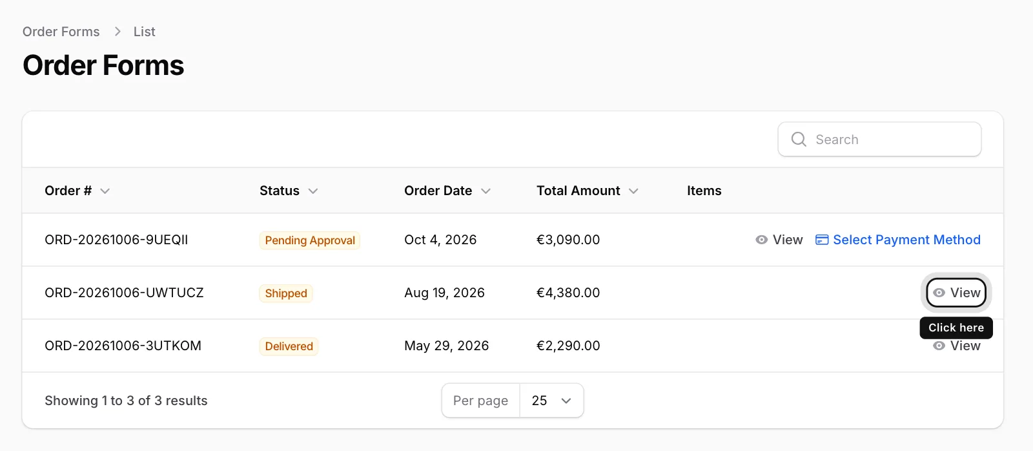This screenshot has width=1033, height=451.
Task: Open the Order Forms breadcrumb link
Action: [x=61, y=32]
